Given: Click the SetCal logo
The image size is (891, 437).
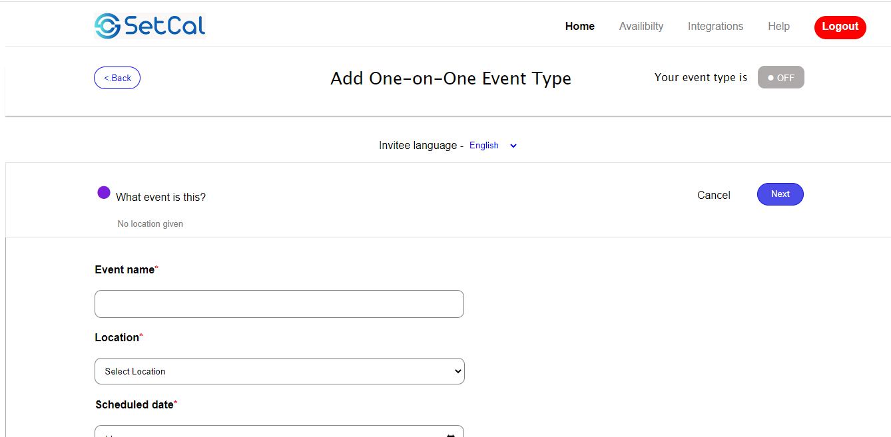Looking at the screenshot, I should (149, 25).
